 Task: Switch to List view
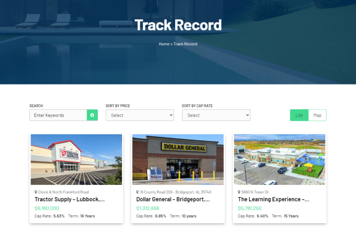(x=299, y=115)
